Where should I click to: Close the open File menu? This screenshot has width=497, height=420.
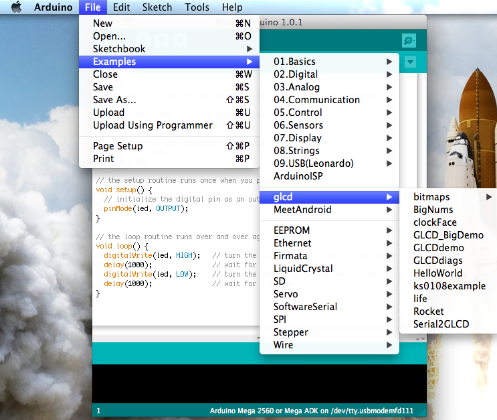(92, 7)
